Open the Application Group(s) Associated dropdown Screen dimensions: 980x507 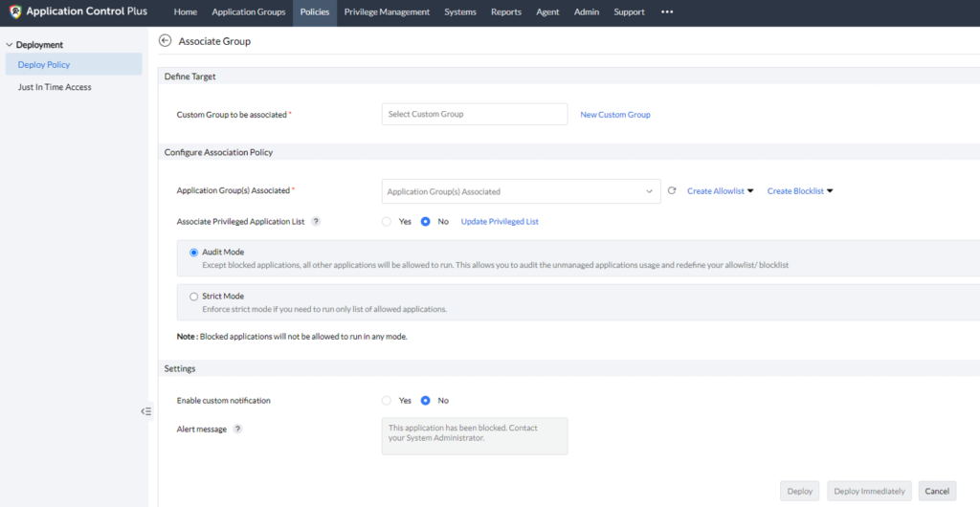pyautogui.click(x=521, y=191)
